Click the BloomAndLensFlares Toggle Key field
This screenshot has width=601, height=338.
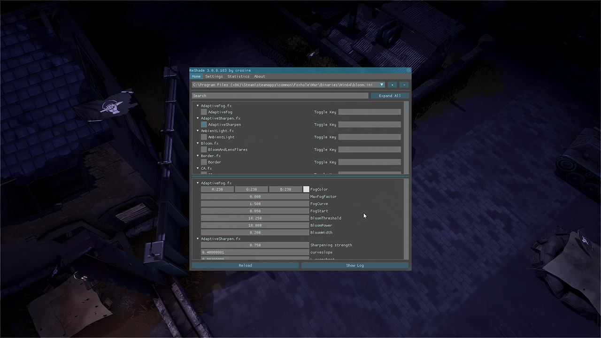370,150
